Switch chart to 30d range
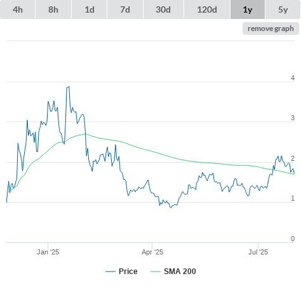301x288 pixels. click(x=163, y=9)
